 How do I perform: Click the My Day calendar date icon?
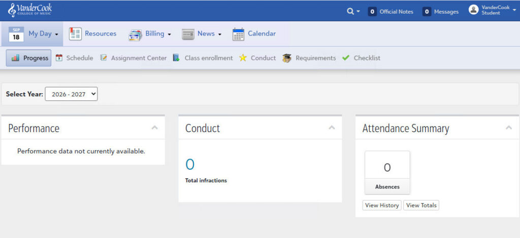16,34
